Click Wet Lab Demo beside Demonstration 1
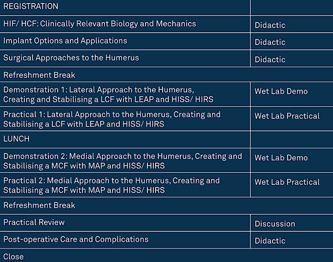 tap(281, 91)
